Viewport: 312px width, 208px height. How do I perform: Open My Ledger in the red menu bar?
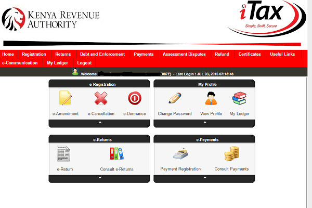[x=57, y=63]
